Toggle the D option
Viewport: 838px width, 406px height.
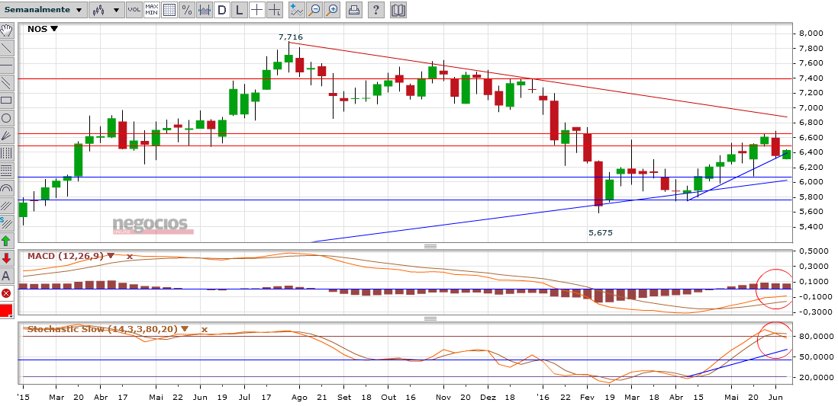(222, 10)
